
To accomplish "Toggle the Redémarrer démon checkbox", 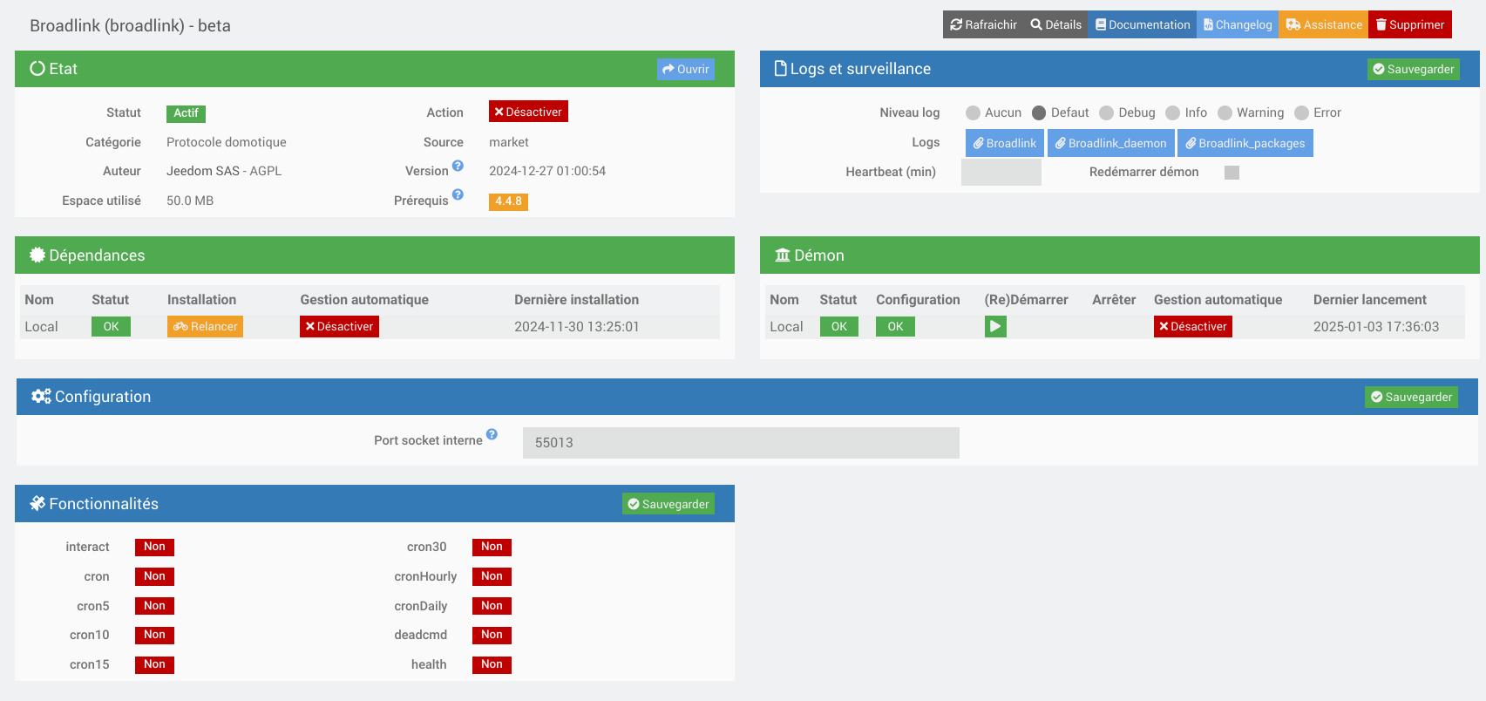I will tap(1232, 173).
